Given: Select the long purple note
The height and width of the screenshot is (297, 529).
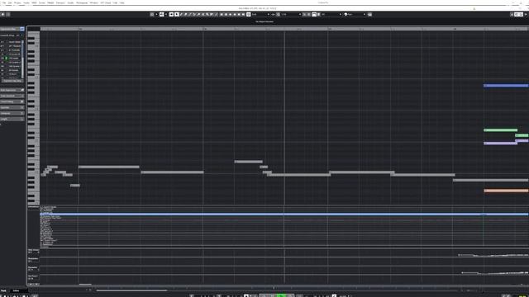Looking at the screenshot, I should click(500, 144).
